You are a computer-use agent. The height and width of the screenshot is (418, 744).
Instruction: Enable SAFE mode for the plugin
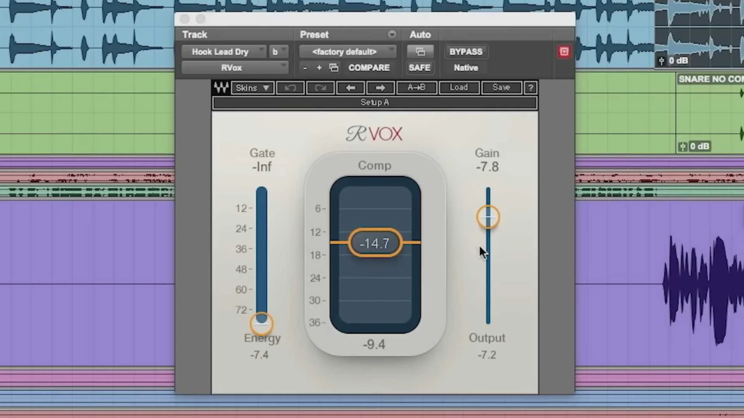[x=419, y=67]
